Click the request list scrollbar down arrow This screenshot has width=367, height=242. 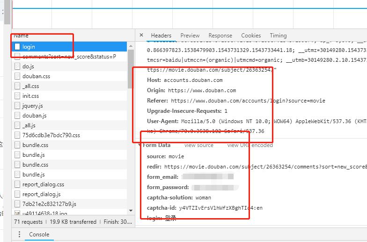[131, 211]
